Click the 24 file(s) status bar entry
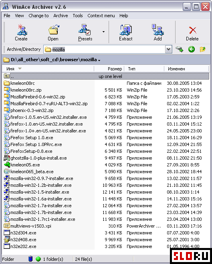 (83, 259)
